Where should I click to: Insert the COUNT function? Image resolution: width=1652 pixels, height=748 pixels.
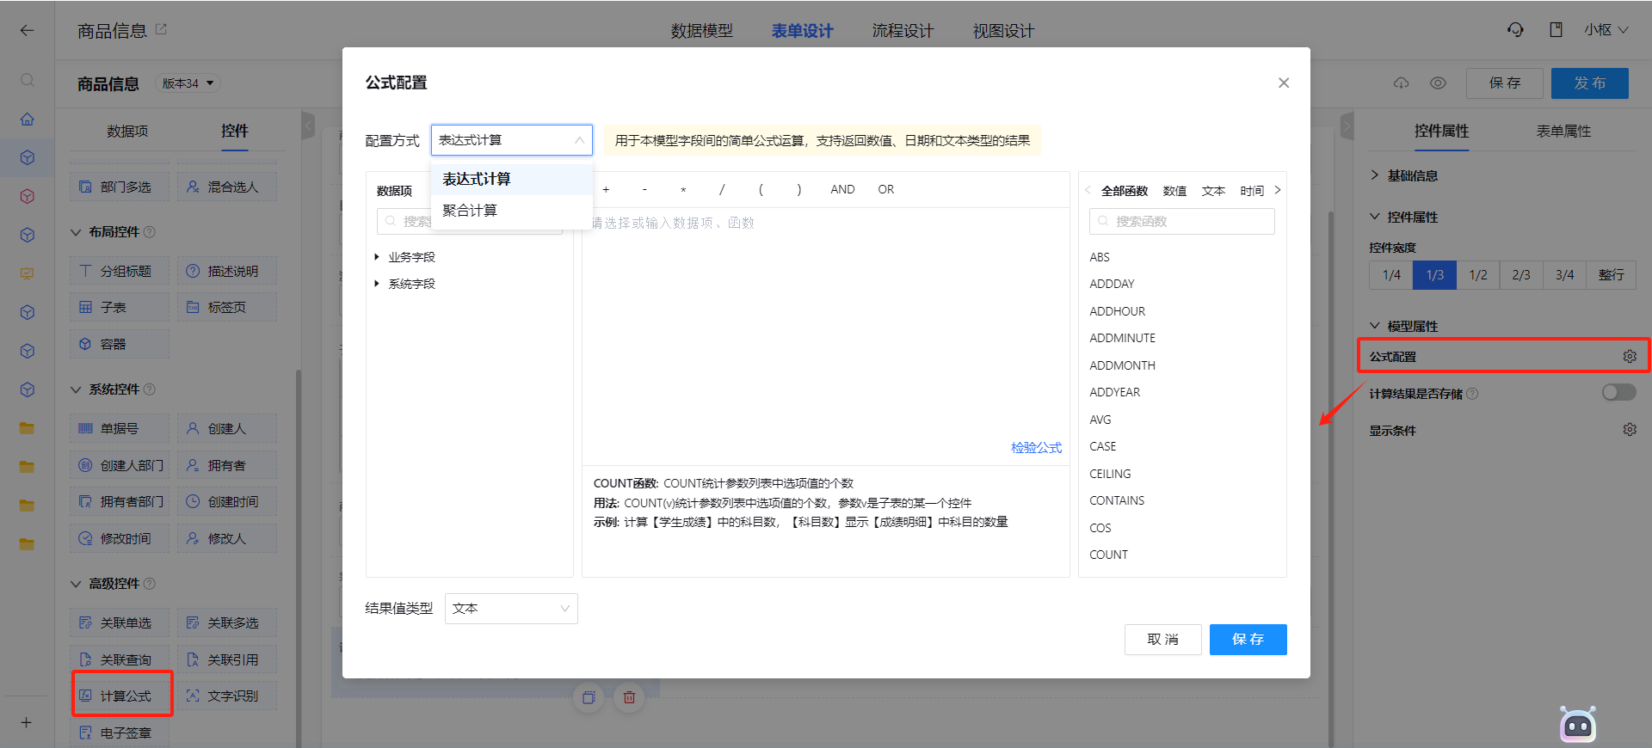(x=1108, y=555)
